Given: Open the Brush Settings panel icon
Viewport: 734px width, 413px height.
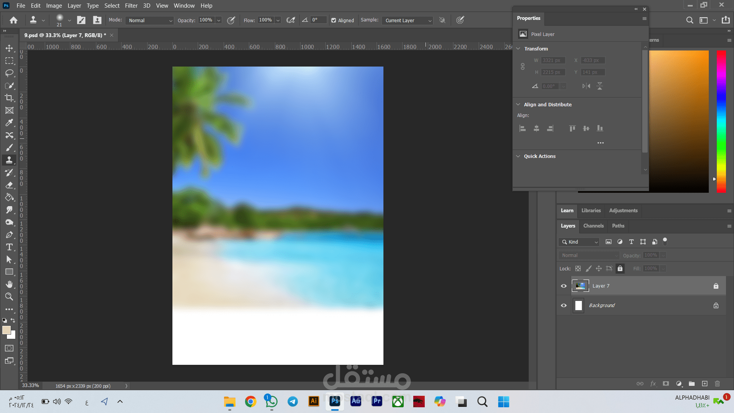Looking at the screenshot, I should [x=81, y=20].
